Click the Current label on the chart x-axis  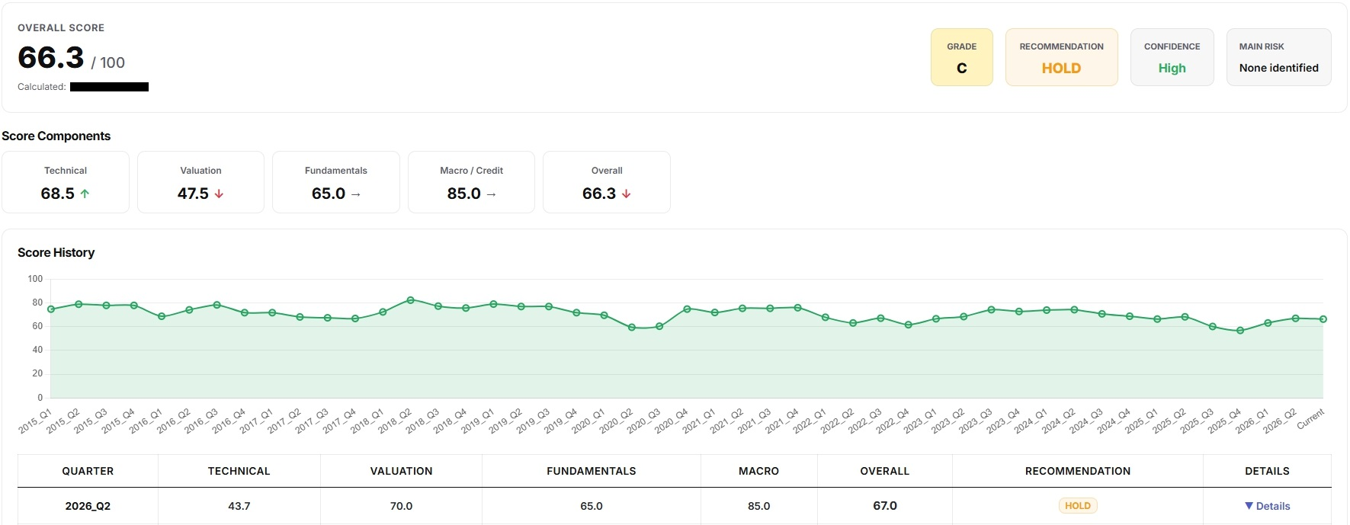tap(1310, 419)
